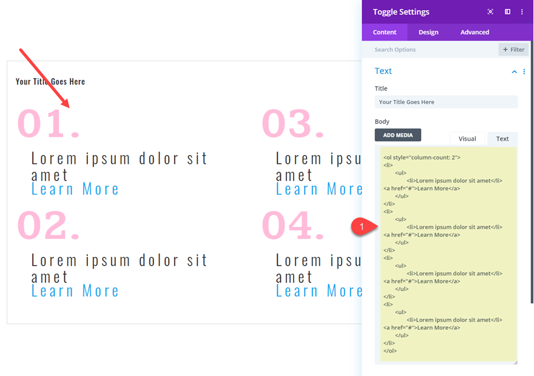Viewport: 534px width, 376px height.
Task: Click the red numbered badge labeled 1
Action: point(362,225)
